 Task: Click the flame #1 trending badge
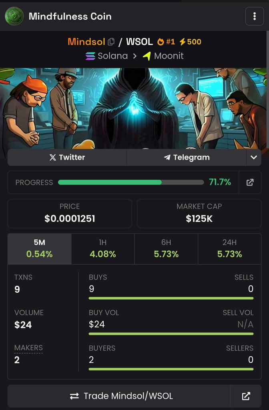click(x=166, y=42)
